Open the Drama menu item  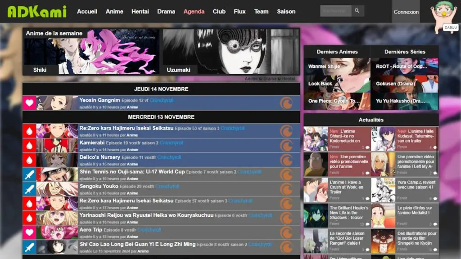point(166,11)
